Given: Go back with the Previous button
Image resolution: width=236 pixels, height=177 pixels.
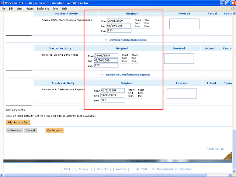Looking at the screenshot, I should click(14, 131).
